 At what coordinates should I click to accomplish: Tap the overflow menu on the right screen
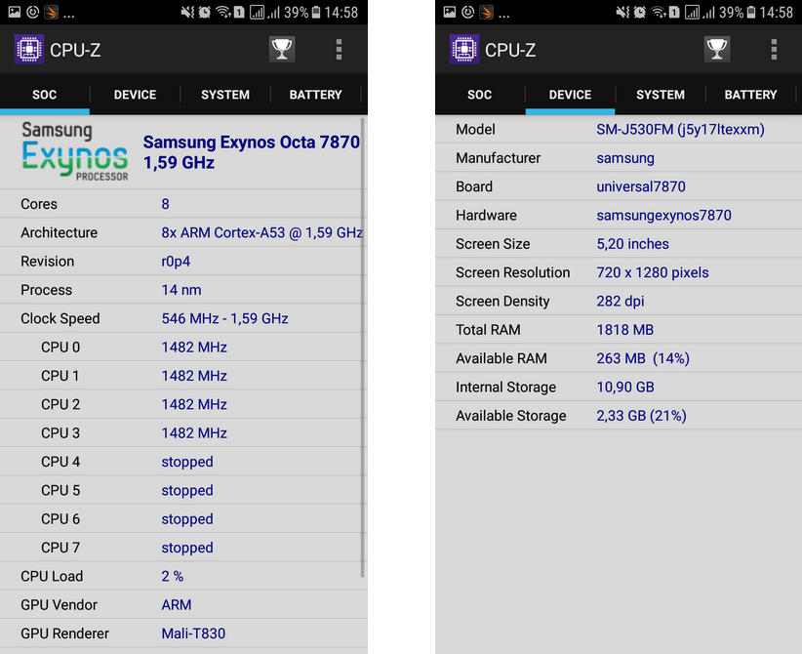774,49
